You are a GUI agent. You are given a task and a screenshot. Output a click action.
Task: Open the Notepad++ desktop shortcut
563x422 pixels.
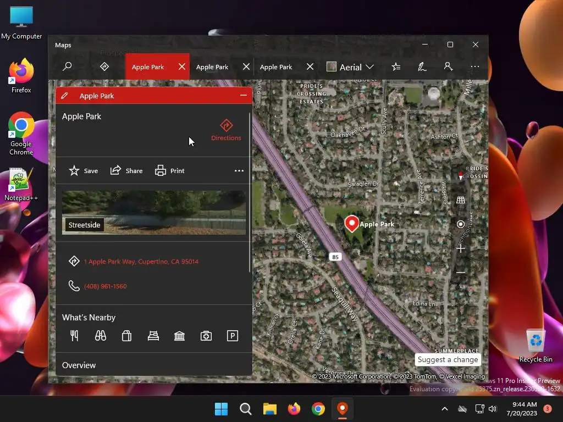click(x=21, y=184)
